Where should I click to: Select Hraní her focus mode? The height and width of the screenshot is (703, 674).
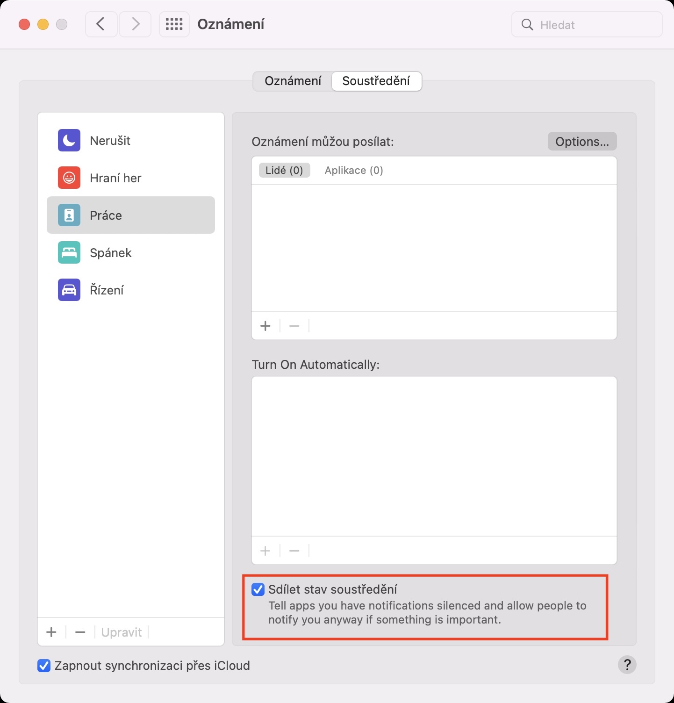tap(131, 178)
